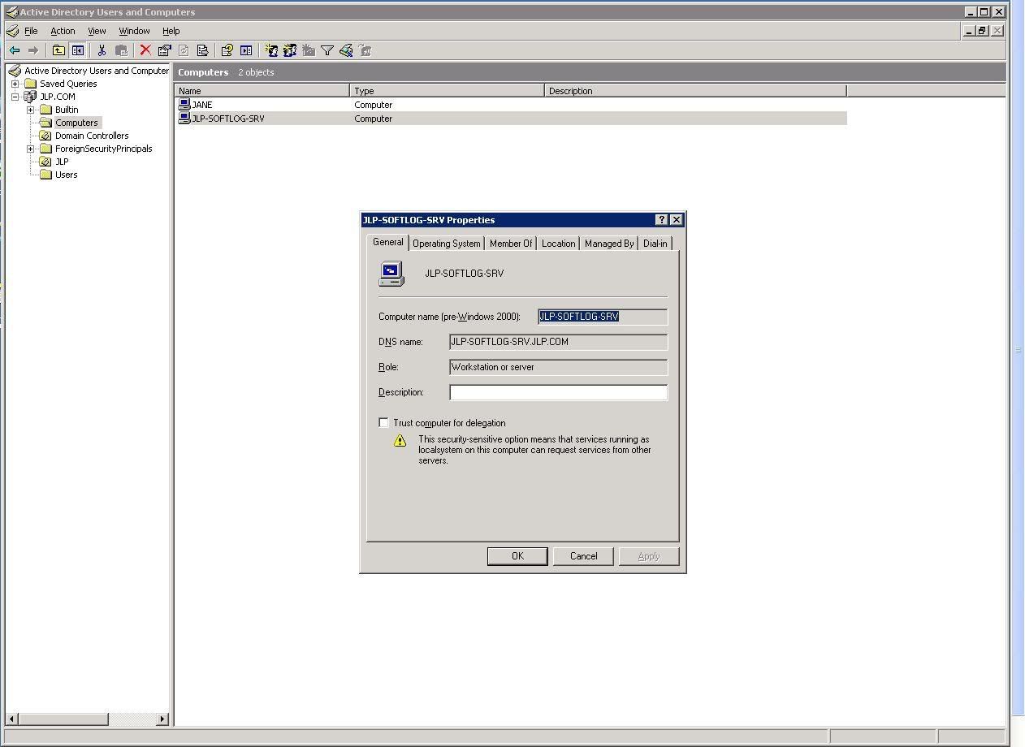Click the Up one level folder icon
Viewport: 1025px width, 747px height.
pos(59,50)
